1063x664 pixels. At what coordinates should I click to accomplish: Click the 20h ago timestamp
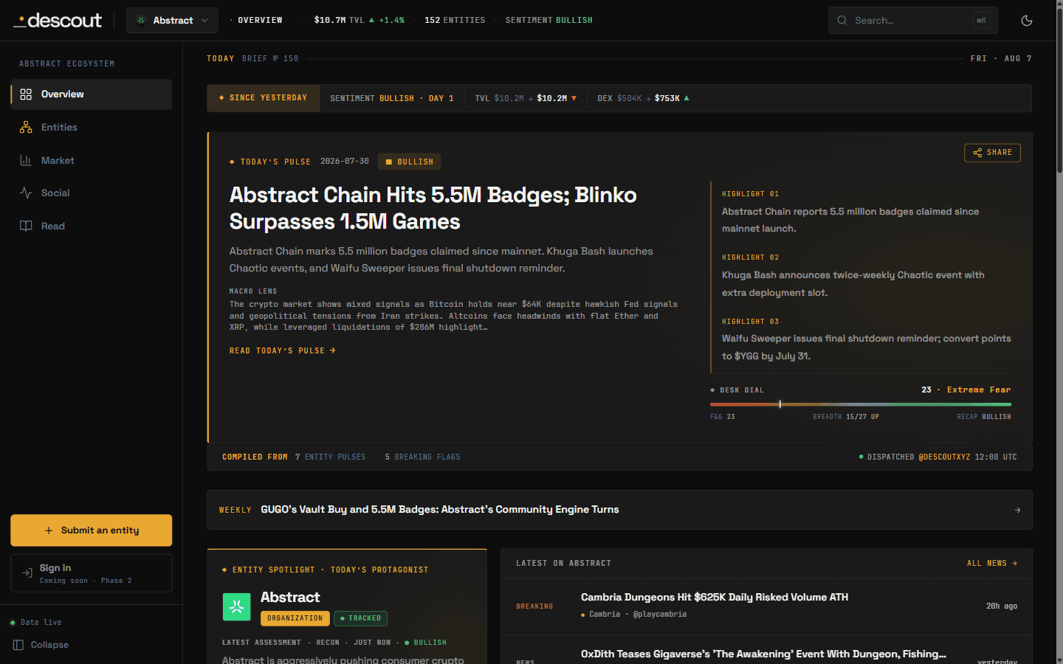(x=1002, y=606)
